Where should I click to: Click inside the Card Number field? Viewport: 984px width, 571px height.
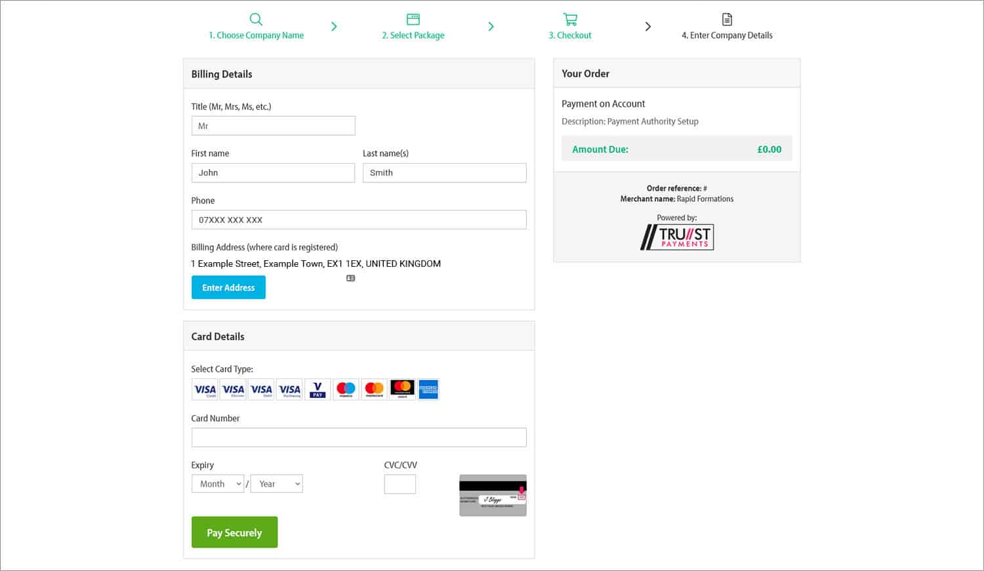[x=359, y=437]
